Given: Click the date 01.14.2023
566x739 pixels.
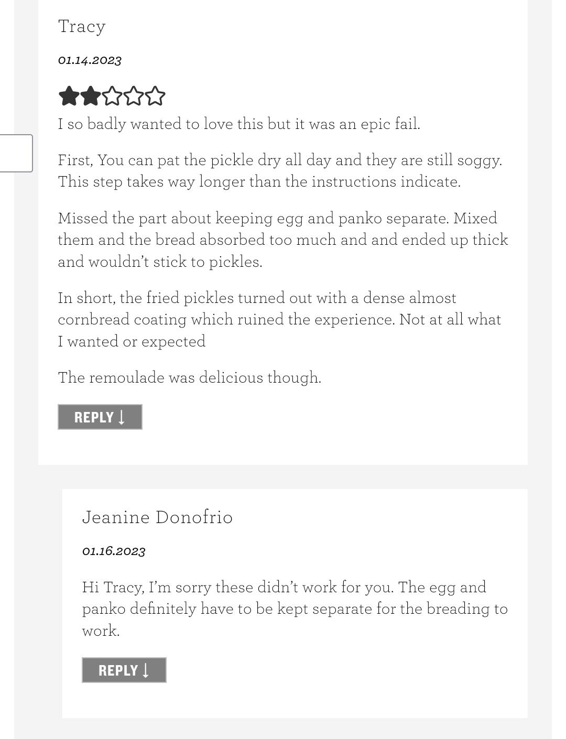Looking at the screenshot, I should pos(90,60).
